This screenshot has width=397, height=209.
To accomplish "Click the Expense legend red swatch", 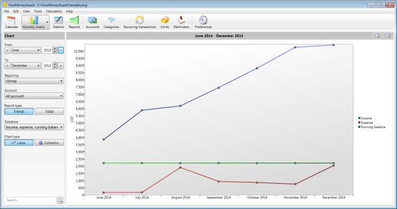I will pyautogui.click(x=359, y=122).
